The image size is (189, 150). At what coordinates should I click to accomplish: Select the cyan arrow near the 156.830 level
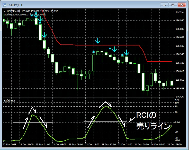(44, 35)
